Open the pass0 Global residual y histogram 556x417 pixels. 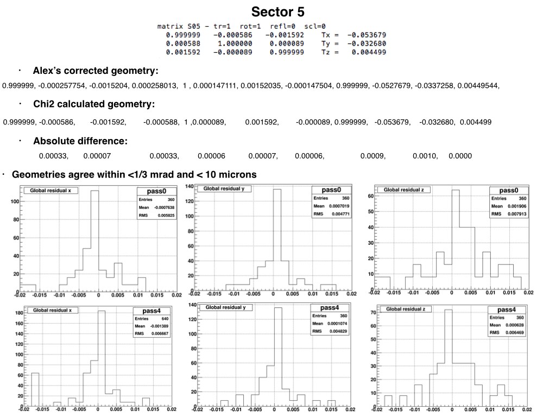pos(271,241)
